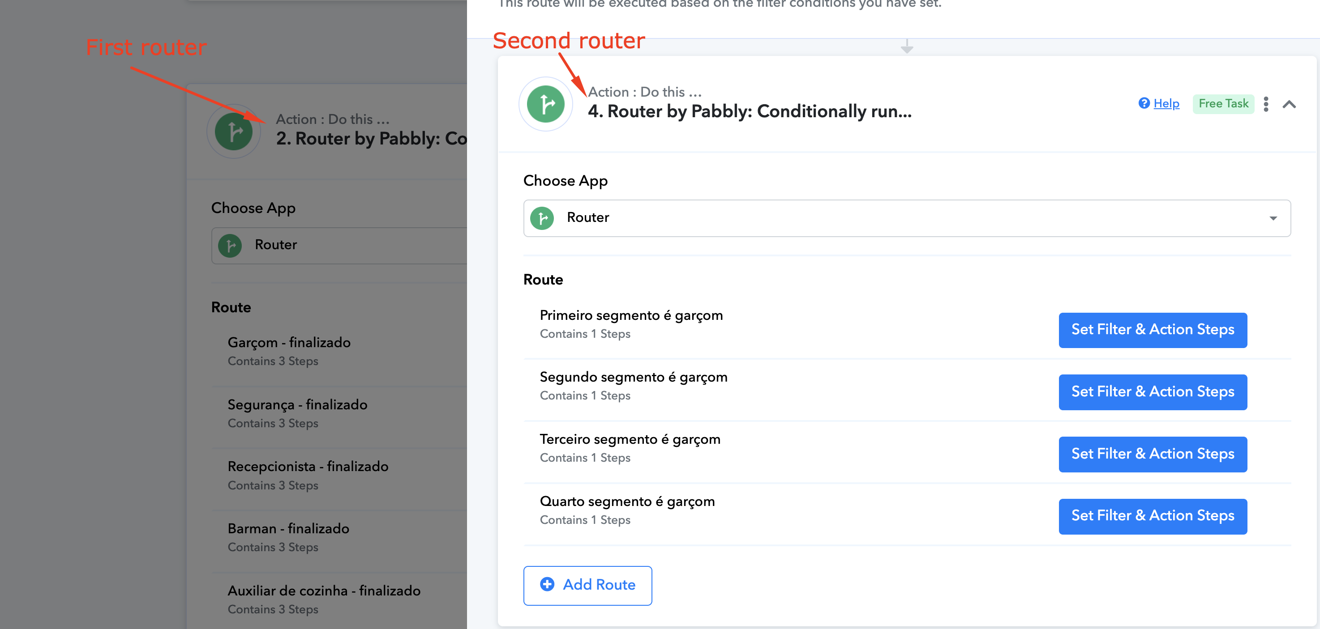The width and height of the screenshot is (1320, 629).
Task: Open the three-dot options menu for step 4
Action: point(1266,104)
